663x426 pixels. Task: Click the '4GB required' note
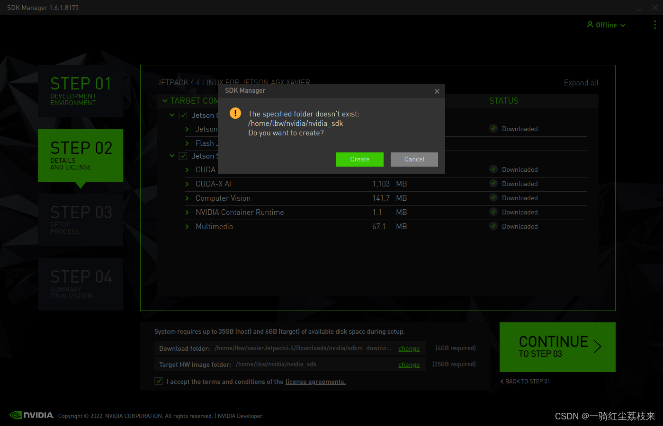[x=456, y=348]
